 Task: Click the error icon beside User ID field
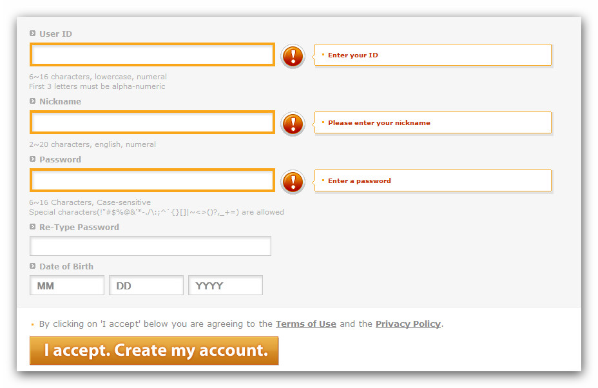tap(293, 56)
